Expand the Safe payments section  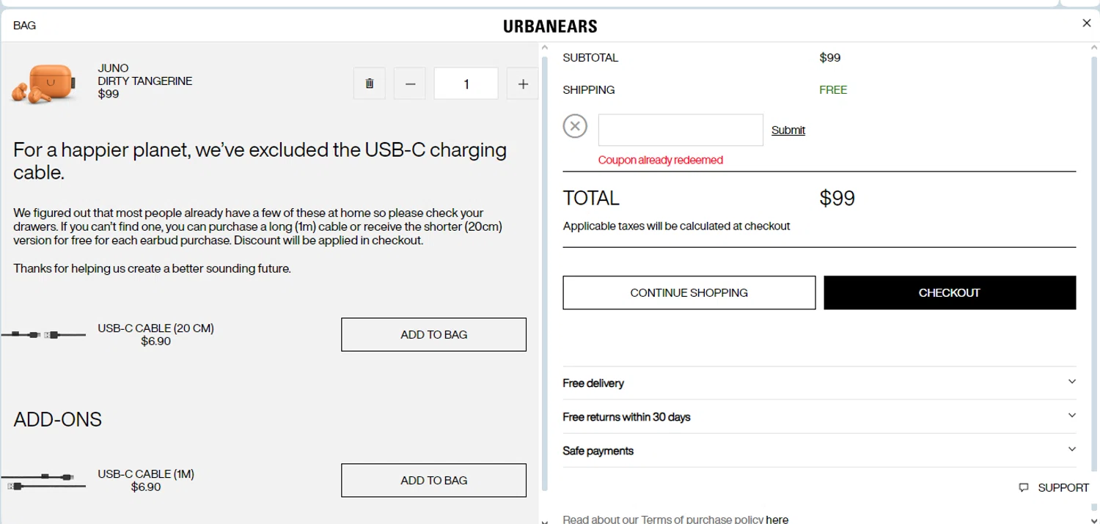(x=819, y=450)
